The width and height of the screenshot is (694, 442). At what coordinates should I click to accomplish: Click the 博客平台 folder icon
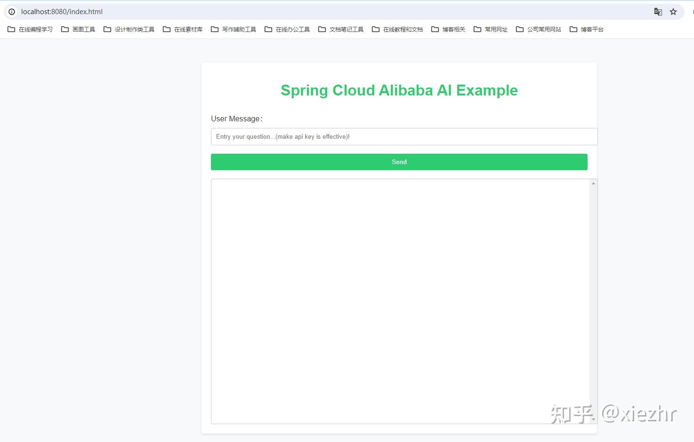click(573, 29)
